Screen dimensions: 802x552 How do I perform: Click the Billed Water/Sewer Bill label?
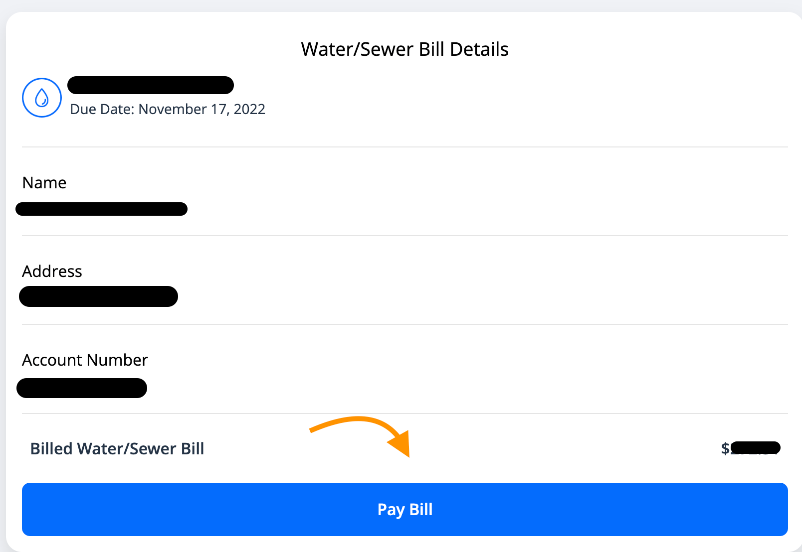[x=117, y=448]
